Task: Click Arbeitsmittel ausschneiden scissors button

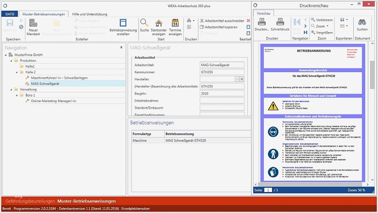Action: tap(222, 21)
